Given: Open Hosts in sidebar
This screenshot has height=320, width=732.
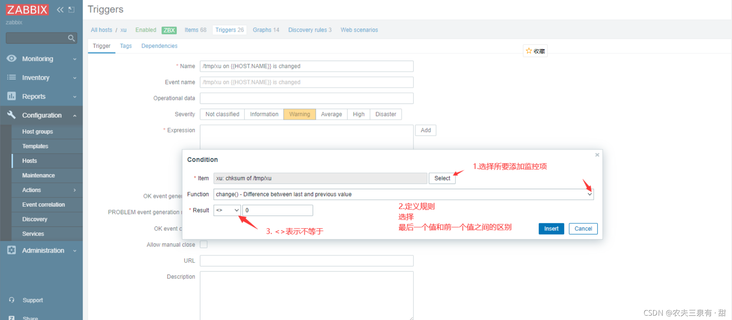Looking at the screenshot, I should tap(47, 161).
